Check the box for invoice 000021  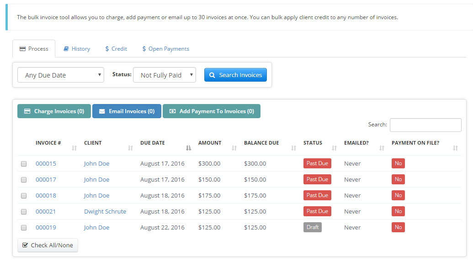24,212
